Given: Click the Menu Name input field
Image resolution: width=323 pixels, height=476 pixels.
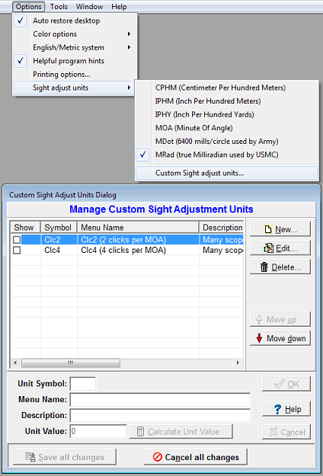Looking at the screenshot, I should 160,400.
